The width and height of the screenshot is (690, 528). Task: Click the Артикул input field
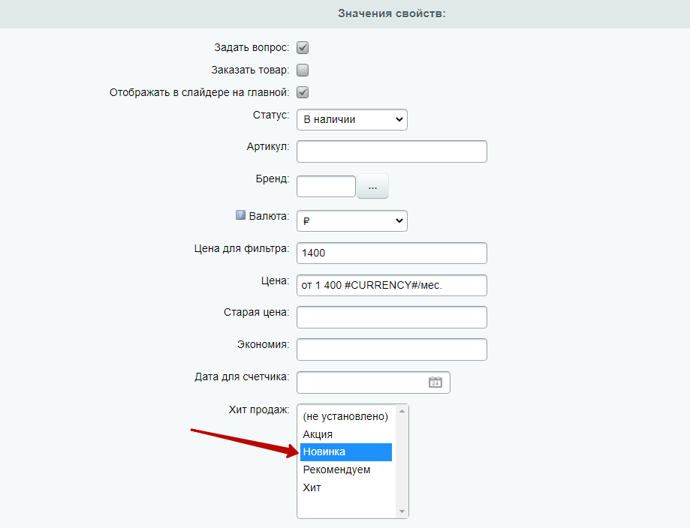tap(392, 151)
